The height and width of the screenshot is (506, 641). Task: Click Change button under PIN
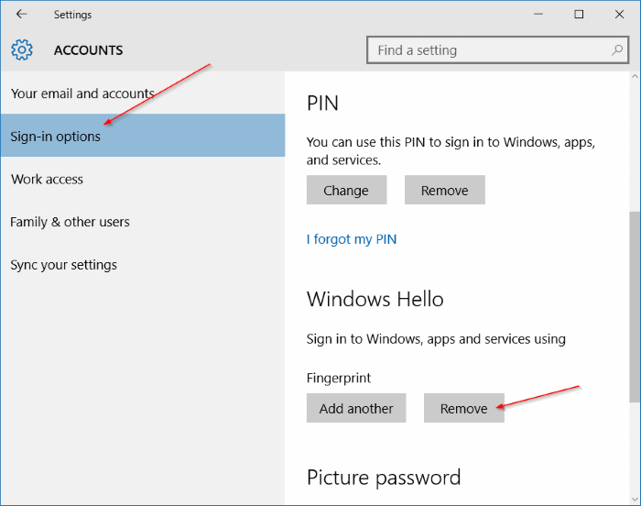tap(346, 191)
